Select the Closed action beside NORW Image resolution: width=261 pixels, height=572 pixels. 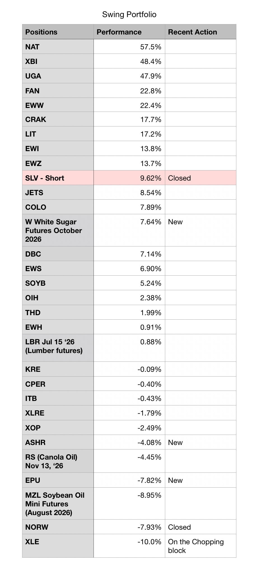(x=179, y=527)
